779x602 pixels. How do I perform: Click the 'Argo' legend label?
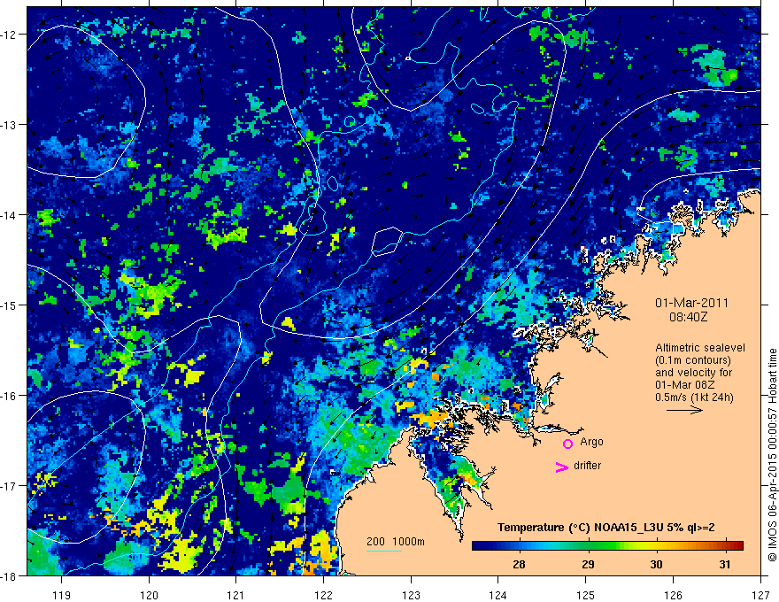591,442
